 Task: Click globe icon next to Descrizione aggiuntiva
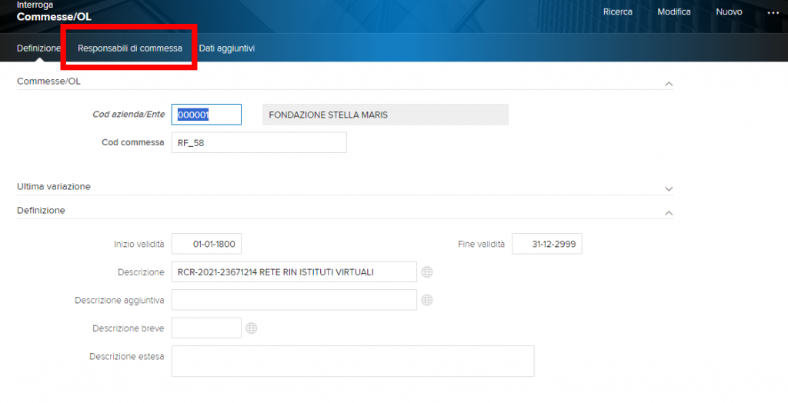coord(427,300)
